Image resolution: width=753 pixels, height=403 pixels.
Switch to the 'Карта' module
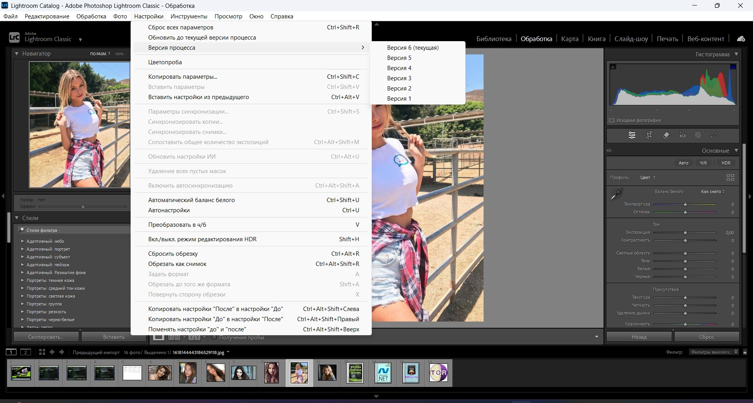coord(569,39)
